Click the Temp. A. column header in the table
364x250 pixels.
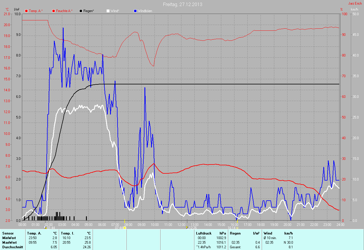(x=34, y=233)
